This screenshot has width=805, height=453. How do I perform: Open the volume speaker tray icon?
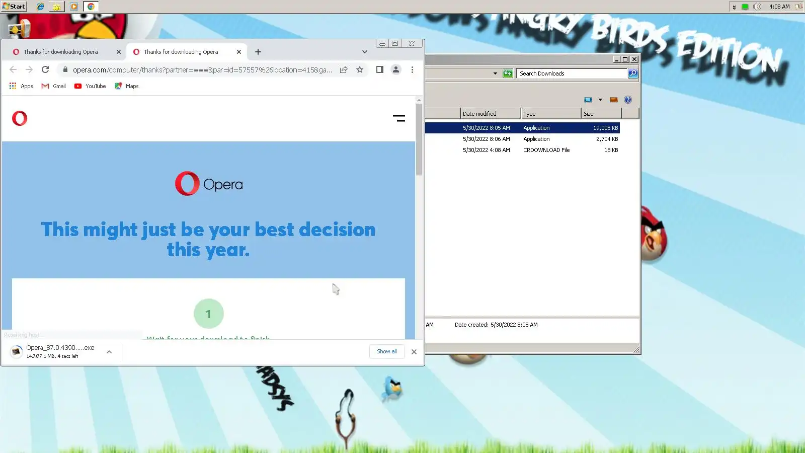point(757,7)
